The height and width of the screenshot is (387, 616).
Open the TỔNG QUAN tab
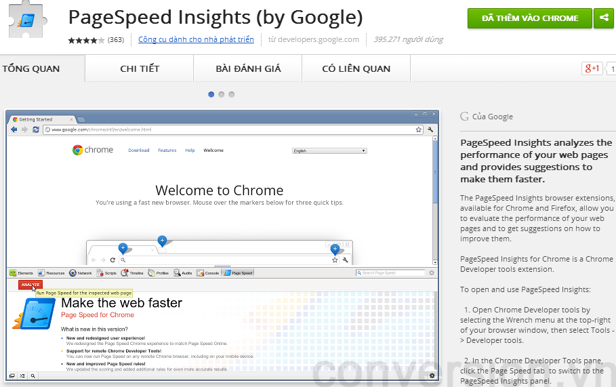tap(31, 68)
